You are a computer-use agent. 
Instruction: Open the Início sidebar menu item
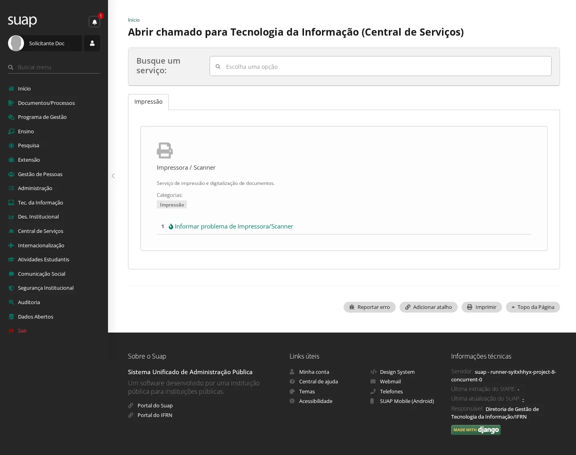pyautogui.click(x=54, y=88)
